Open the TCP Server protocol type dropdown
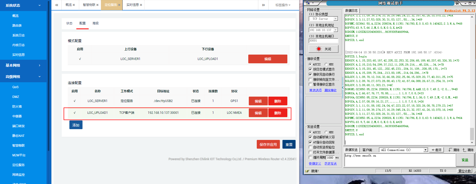The image size is (476, 184). point(335,19)
